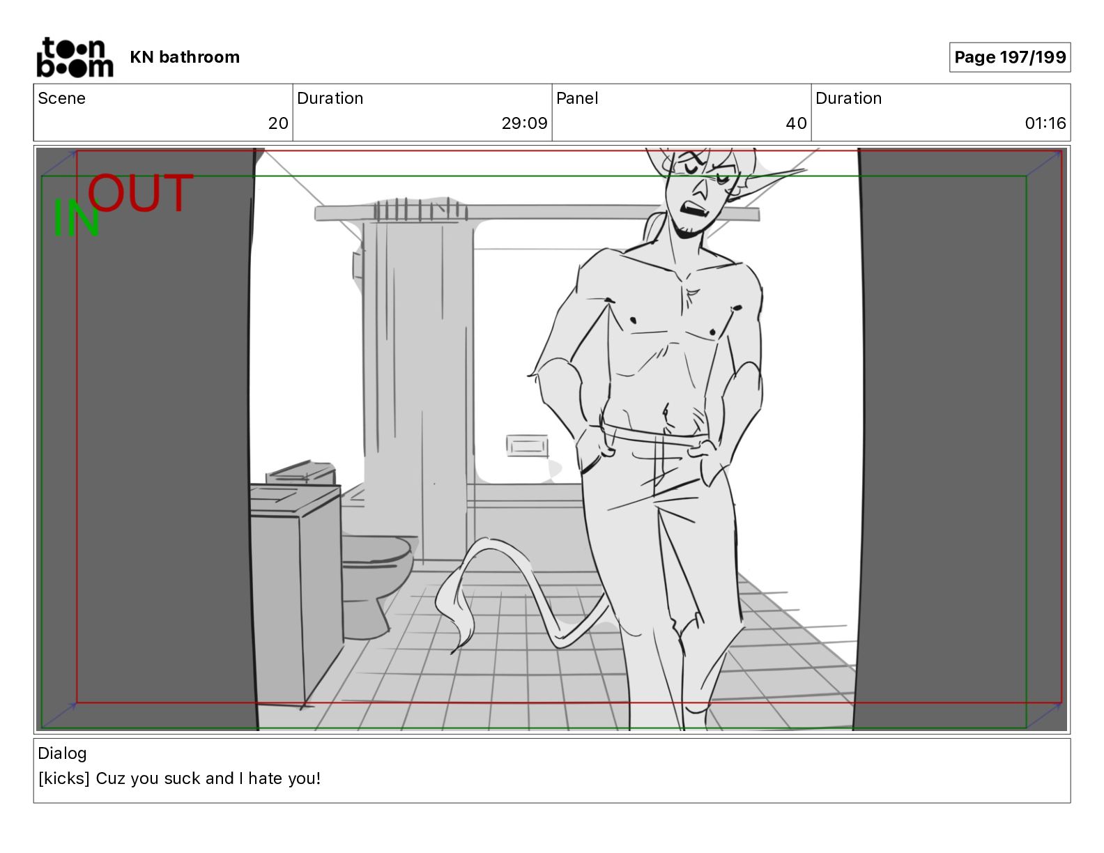This screenshot has height=853, width=1104.
Task: Select the 'KN bathroom' project title
Action: tap(185, 57)
